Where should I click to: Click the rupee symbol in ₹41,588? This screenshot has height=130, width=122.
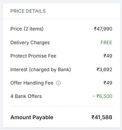point(93,117)
